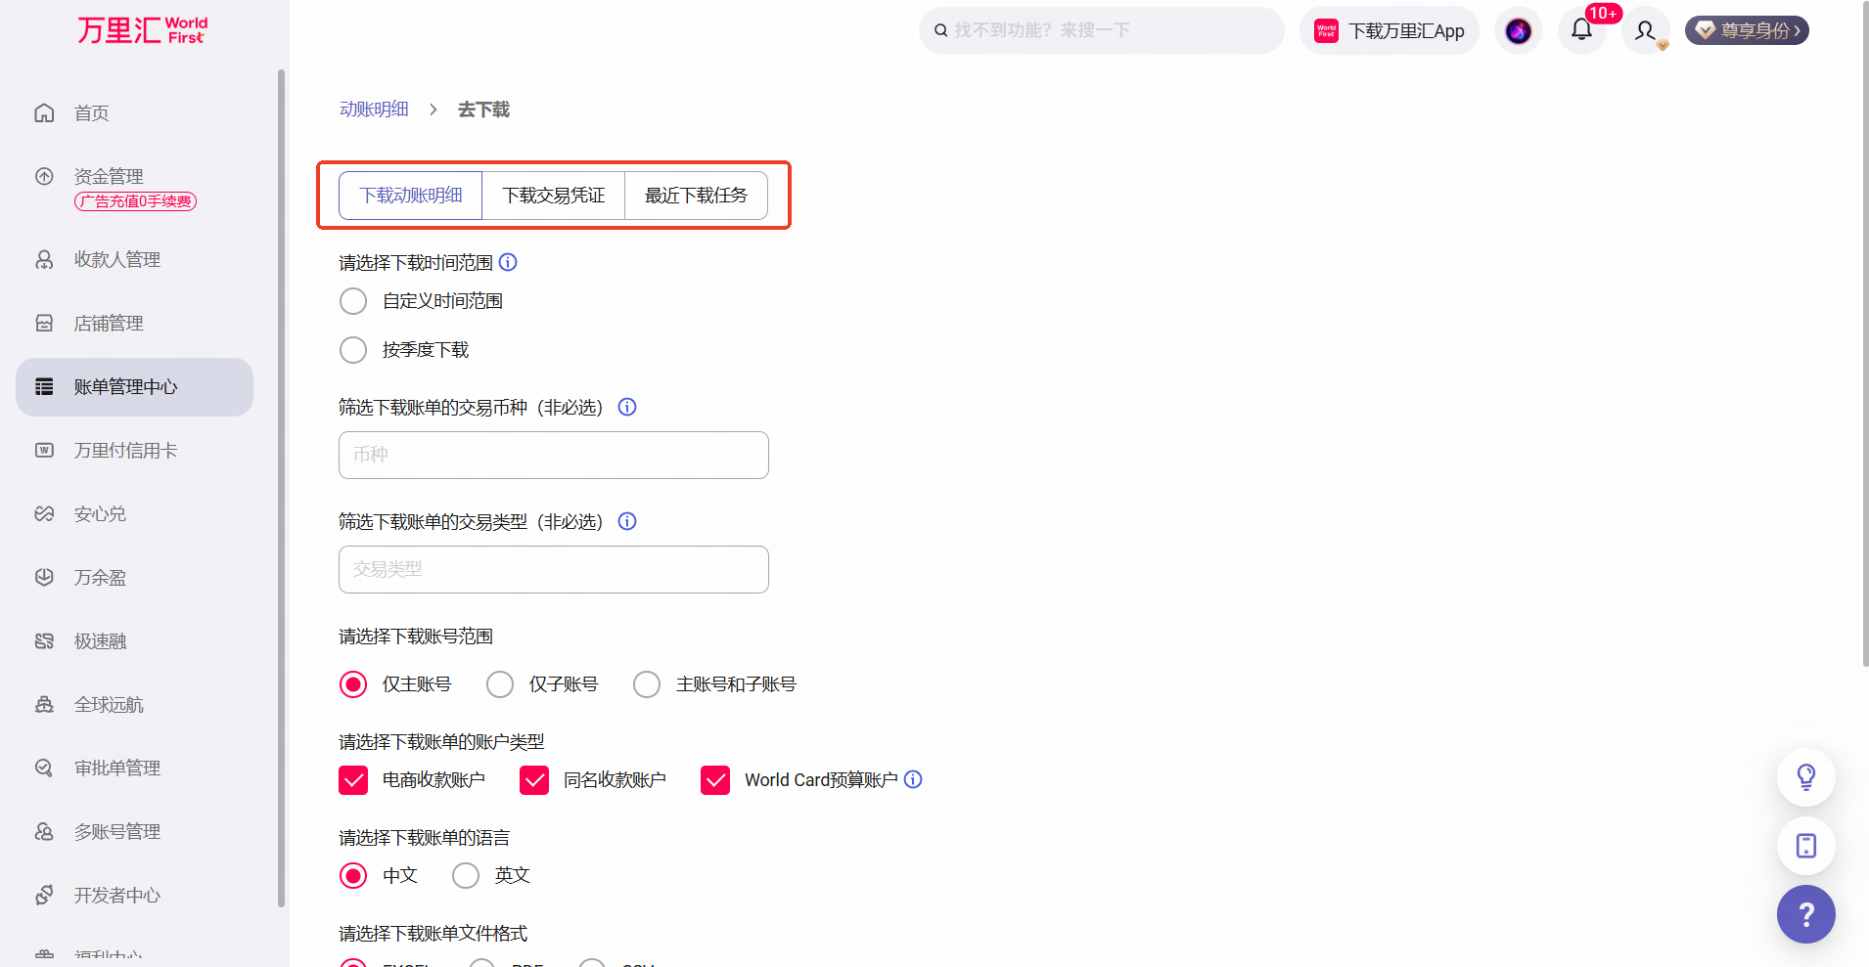Click the 开发者中心 sidebar icon
Image resolution: width=1869 pixels, height=967 pixels.
(44, 895)
